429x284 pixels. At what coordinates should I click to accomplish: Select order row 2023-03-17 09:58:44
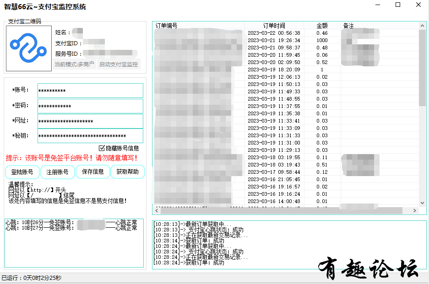(x=286, y=172)
